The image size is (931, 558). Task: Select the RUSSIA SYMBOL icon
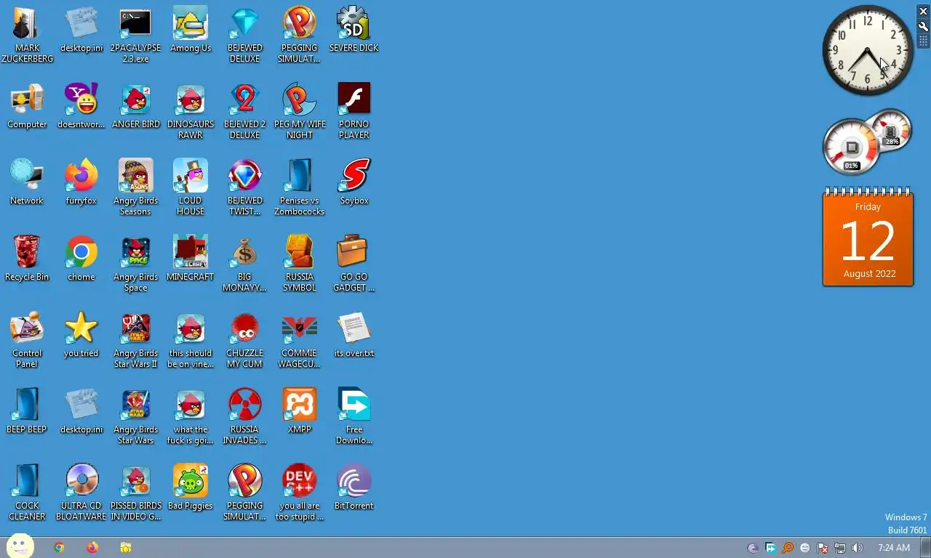(300, 263)
